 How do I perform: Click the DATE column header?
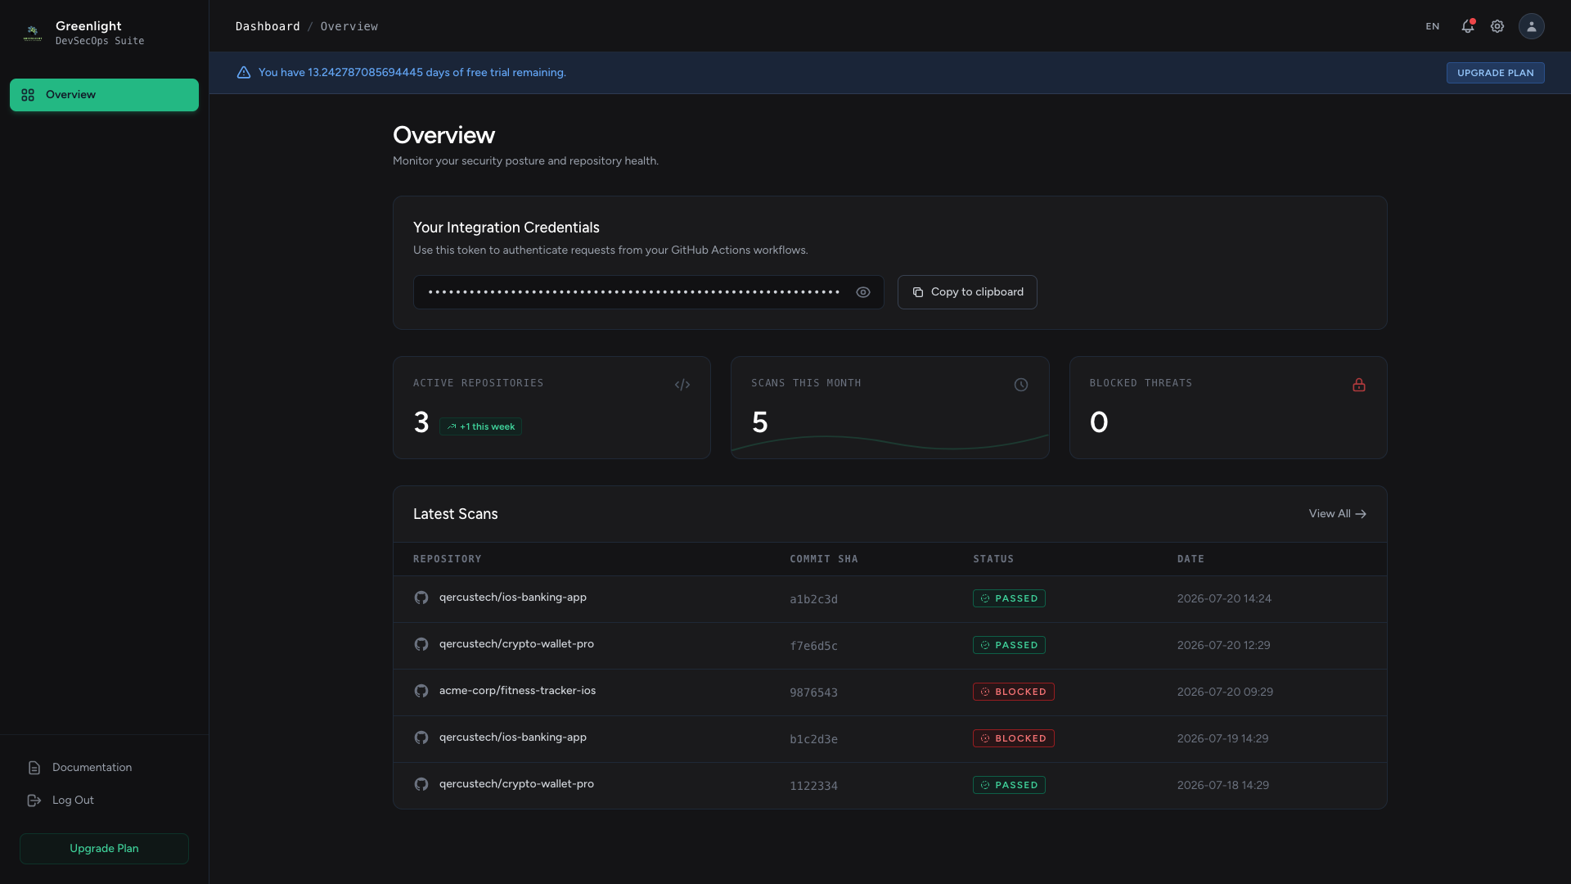1191,559
